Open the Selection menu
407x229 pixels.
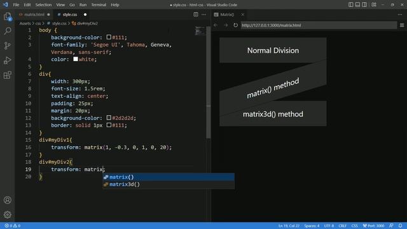(43, 4)
